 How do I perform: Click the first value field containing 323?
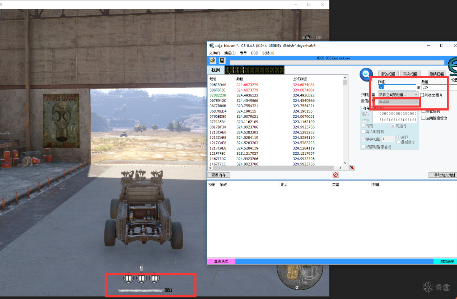tap(397, 87)
